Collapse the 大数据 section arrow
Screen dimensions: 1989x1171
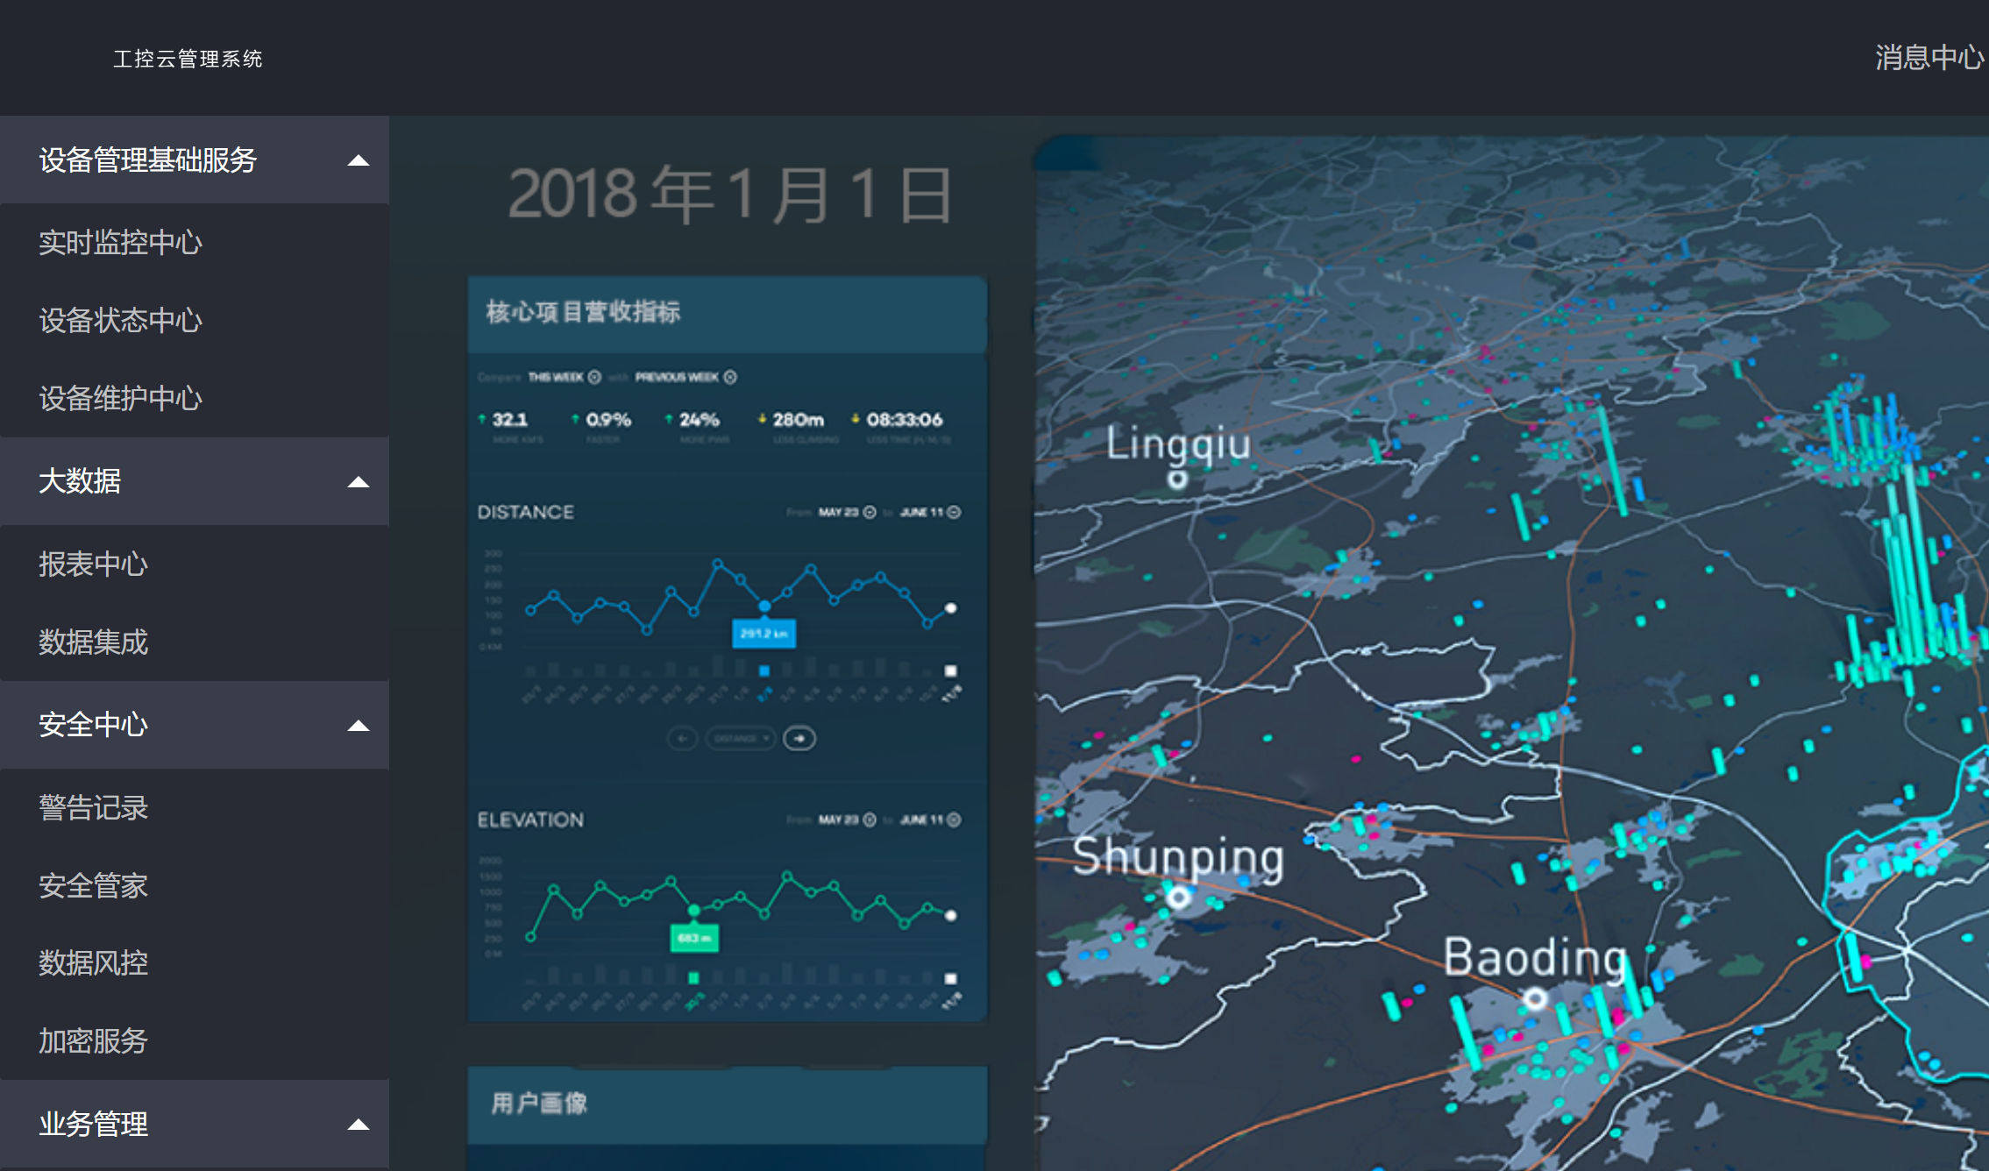(x=358, y=482)
